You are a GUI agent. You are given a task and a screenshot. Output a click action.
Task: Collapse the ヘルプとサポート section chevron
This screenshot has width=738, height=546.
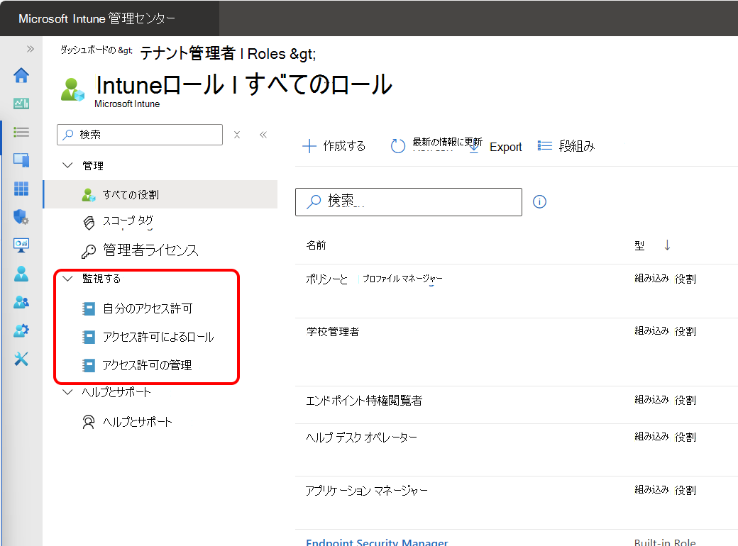click(x=68, y=391)
